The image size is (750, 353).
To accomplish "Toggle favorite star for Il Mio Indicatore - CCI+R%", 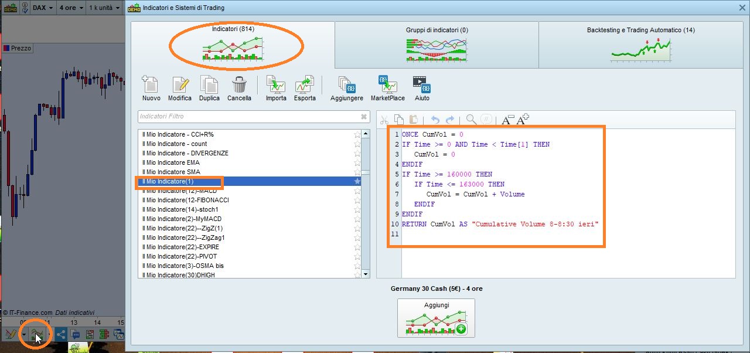I will pyautogui.click(x=357, y=135).
